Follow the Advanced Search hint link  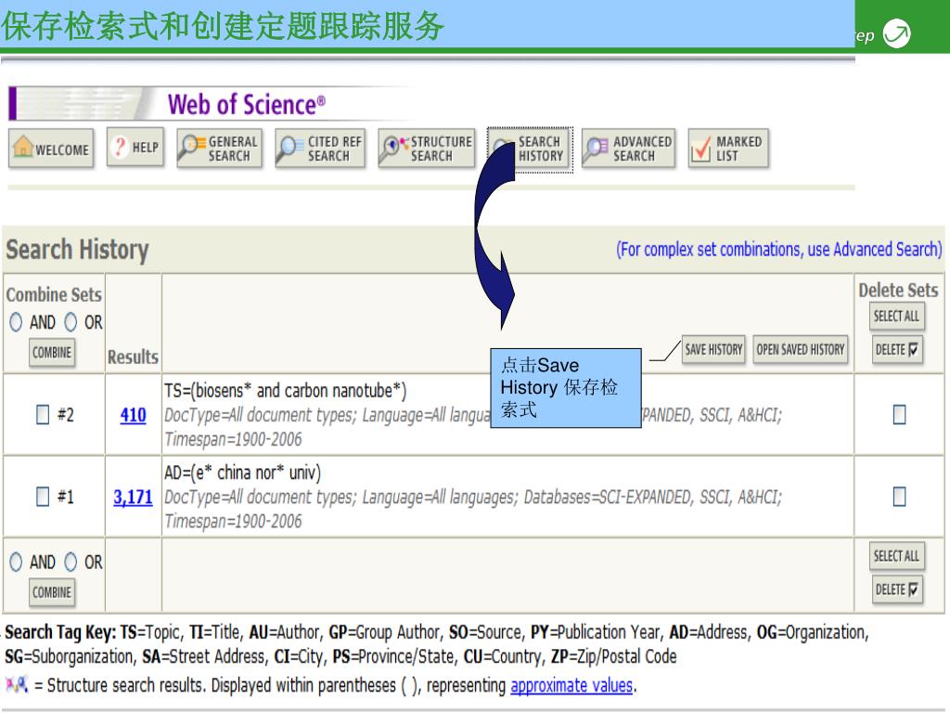779,249
